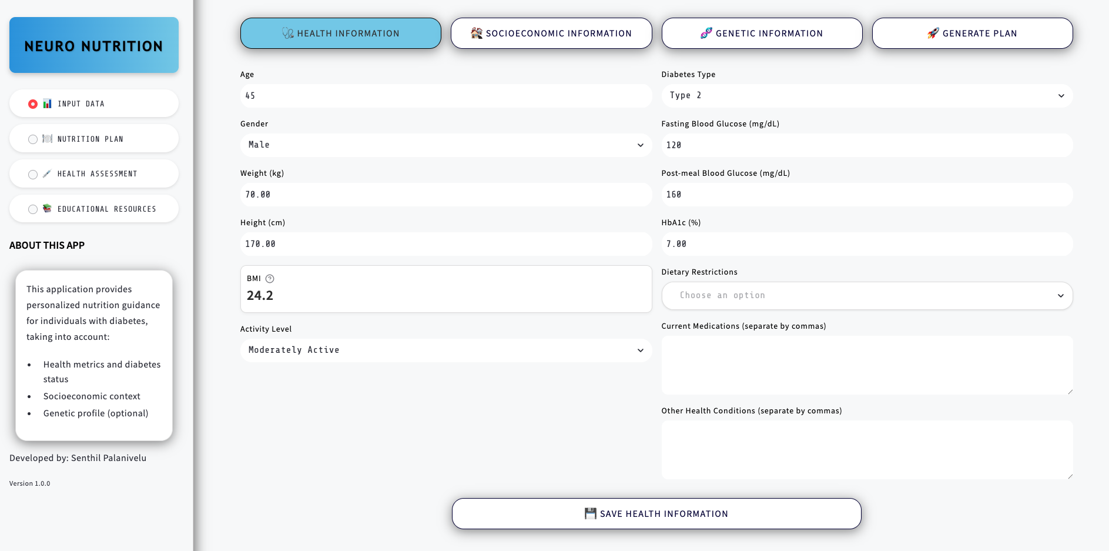Open the Genetic Information tab
The width and height of the screenshot is (1109, 551).
click(762, 34)
